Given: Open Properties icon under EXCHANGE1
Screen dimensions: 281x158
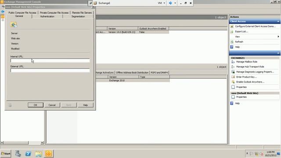Looking at the screenshot, I should [x=233, y=87].
